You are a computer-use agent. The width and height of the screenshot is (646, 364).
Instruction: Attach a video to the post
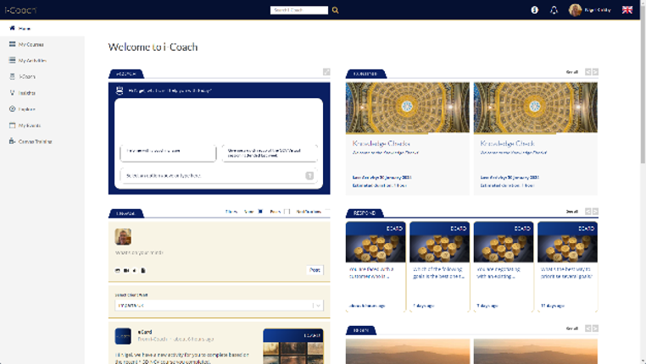pyautogui.click(x=126, y=271)
